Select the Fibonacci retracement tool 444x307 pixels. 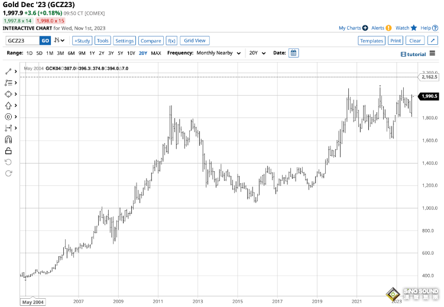point(8,83)
